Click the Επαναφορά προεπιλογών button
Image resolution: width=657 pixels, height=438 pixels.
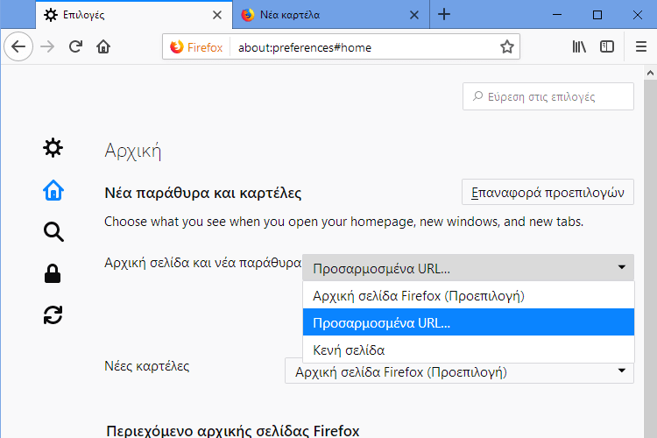point(547,192)
